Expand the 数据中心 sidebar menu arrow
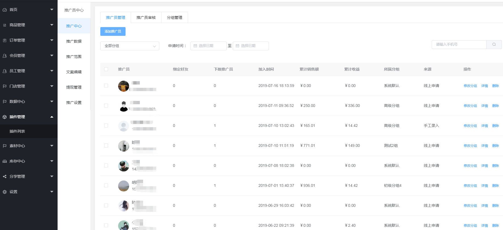The image size is (503, 230). [x=52, y=101]
